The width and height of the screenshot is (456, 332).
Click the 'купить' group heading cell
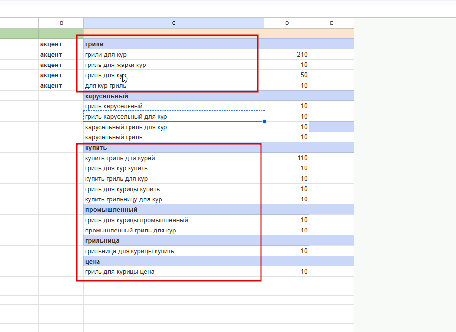(174, 147)
